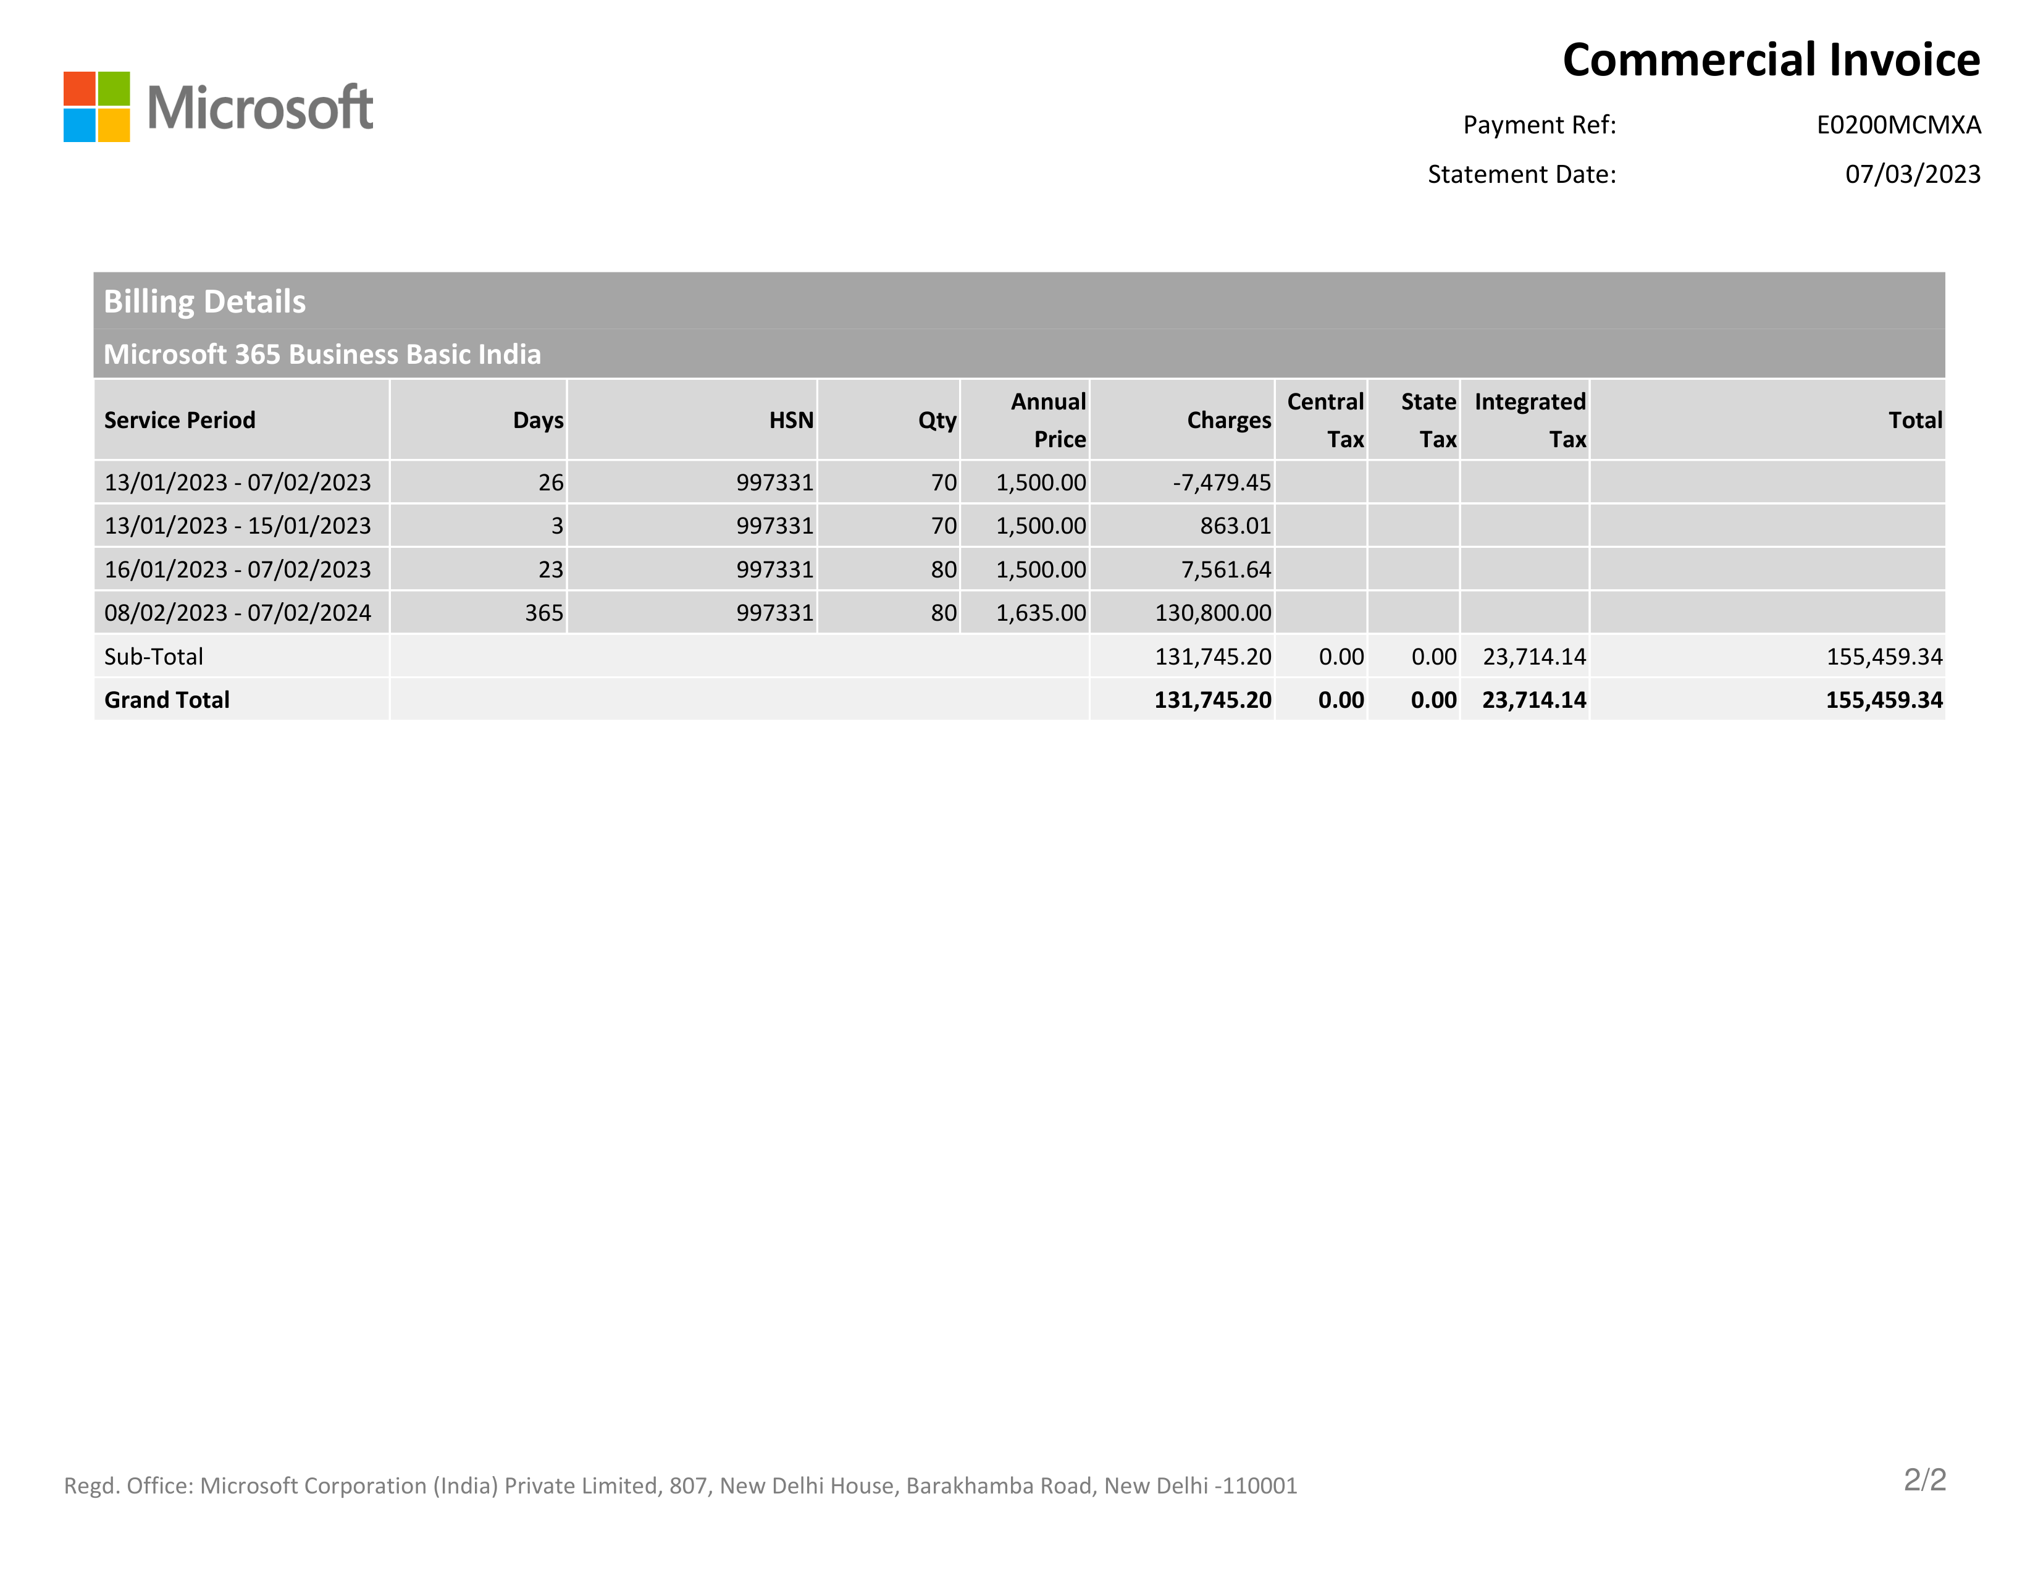Select period 13/01/2023 - 15/01/2023
The width and height of the screenshot is (2038, 1575).
pyautogui.click(x=237, y=526)
